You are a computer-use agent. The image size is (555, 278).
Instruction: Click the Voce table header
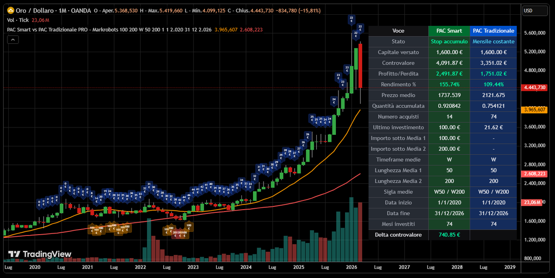coord(398,31)
